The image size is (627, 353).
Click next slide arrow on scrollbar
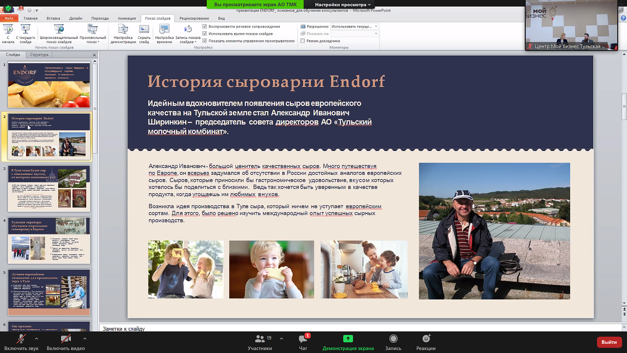[624, 314]
